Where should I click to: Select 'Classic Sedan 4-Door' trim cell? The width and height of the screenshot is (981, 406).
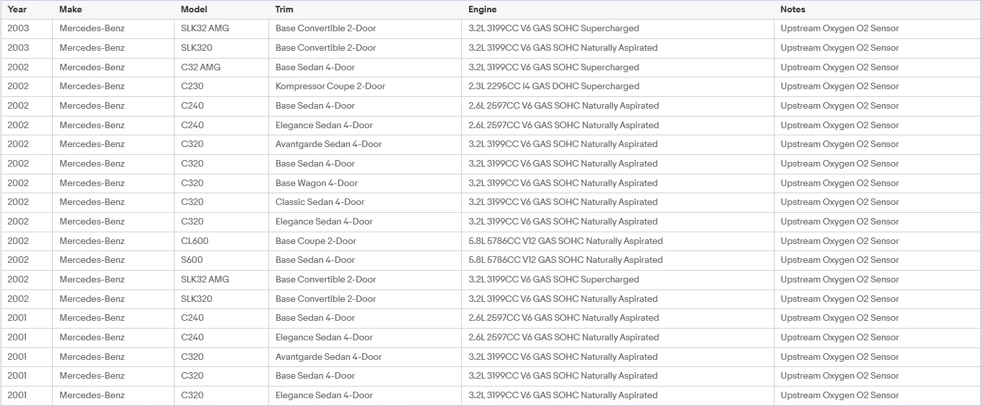(x=320, y=202)
